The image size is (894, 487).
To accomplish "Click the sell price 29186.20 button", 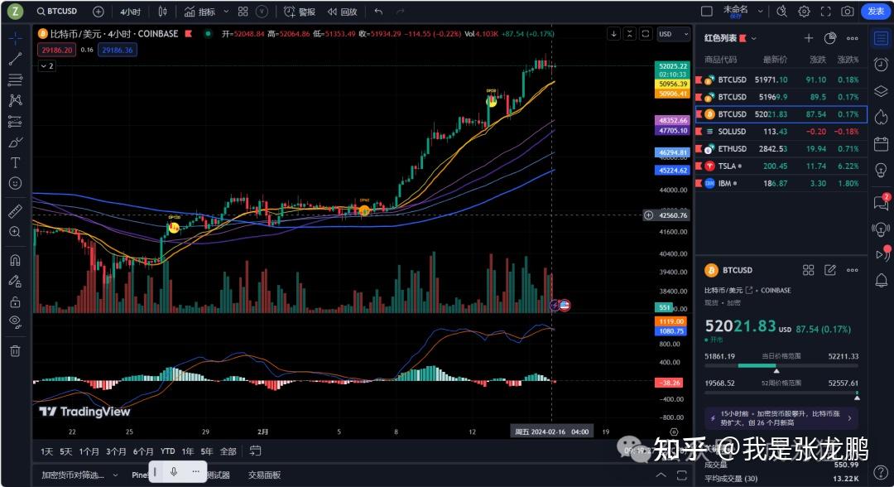I will tap(57, 51).
